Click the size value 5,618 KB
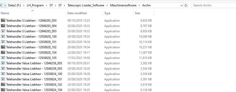This screenshot has width=236, height=92. click(146, 85)
